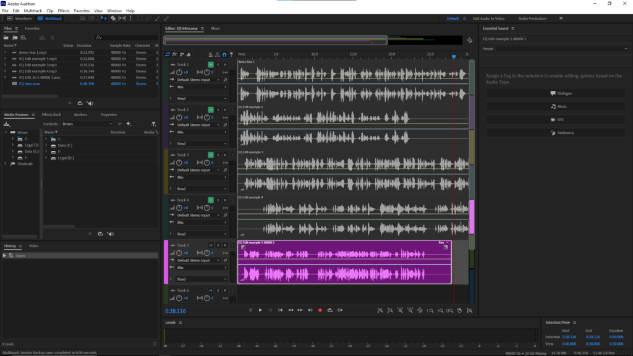Open the Multitrack menu
The image size is (633, 356).
[33, 11]
